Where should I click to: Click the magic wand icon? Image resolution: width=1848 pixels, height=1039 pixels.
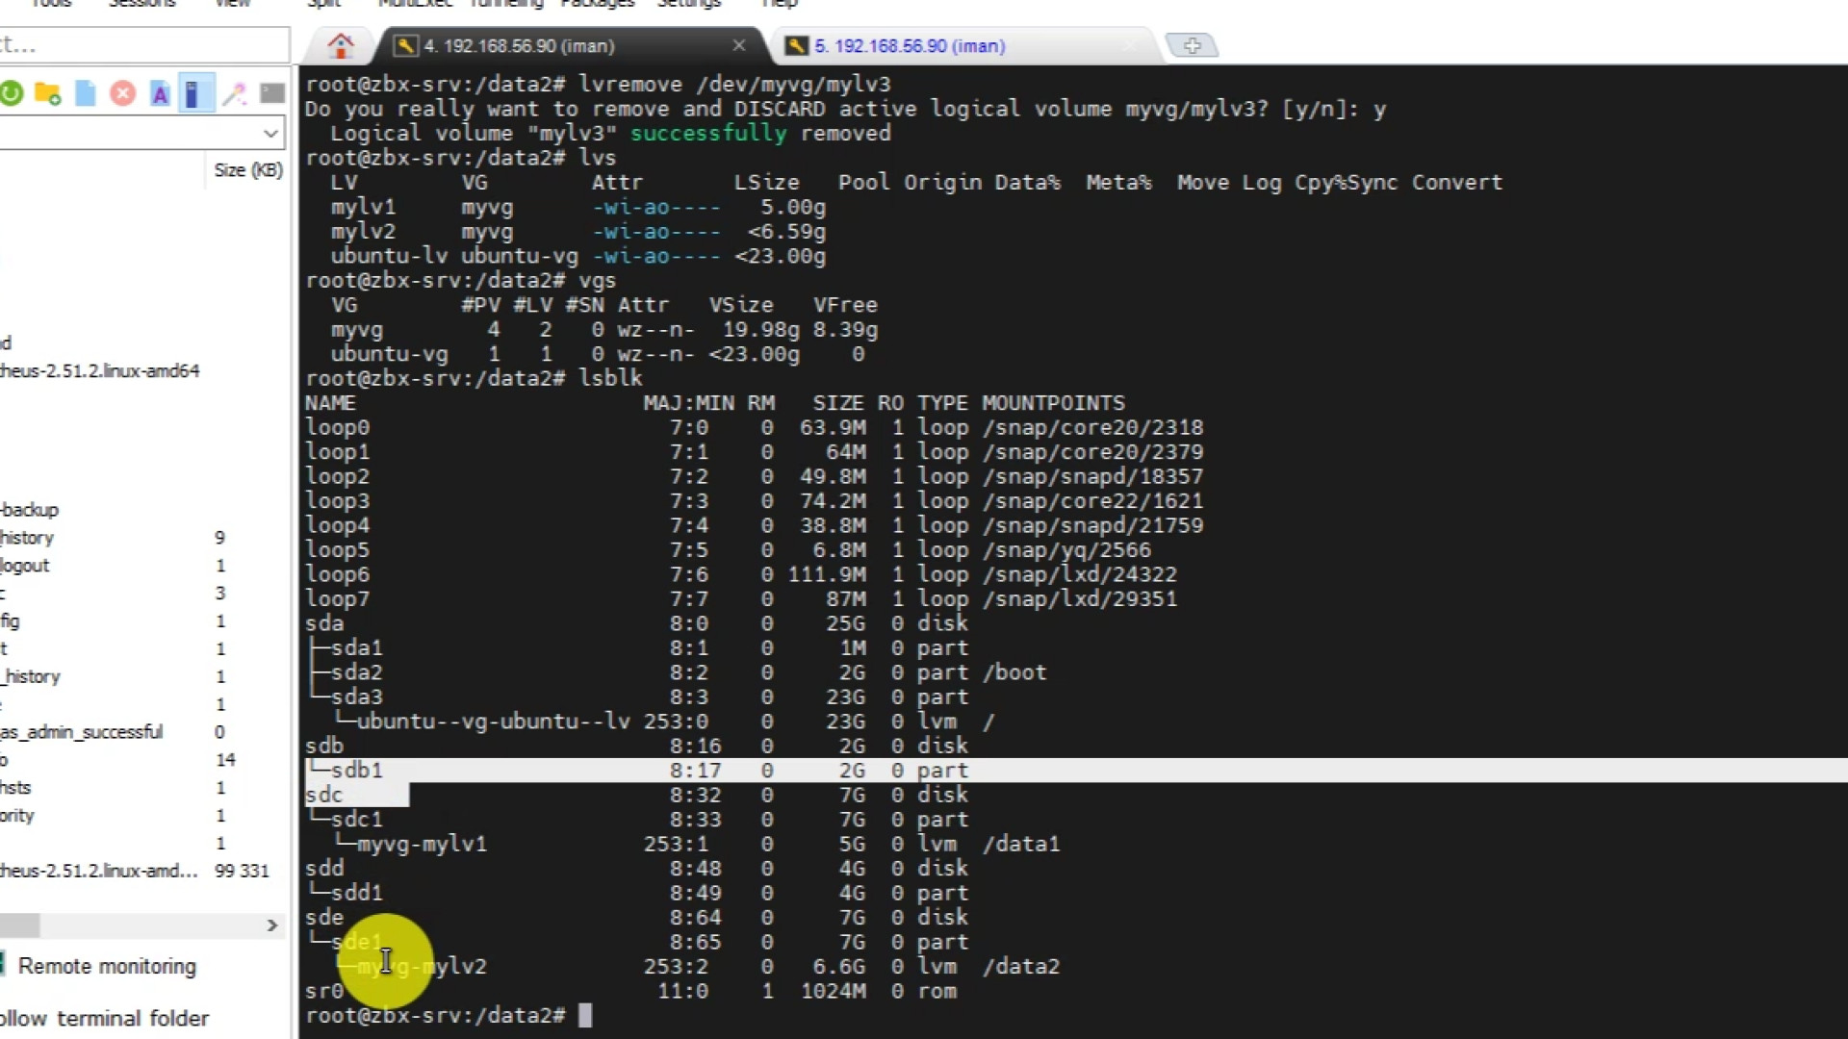pos(234,93)
